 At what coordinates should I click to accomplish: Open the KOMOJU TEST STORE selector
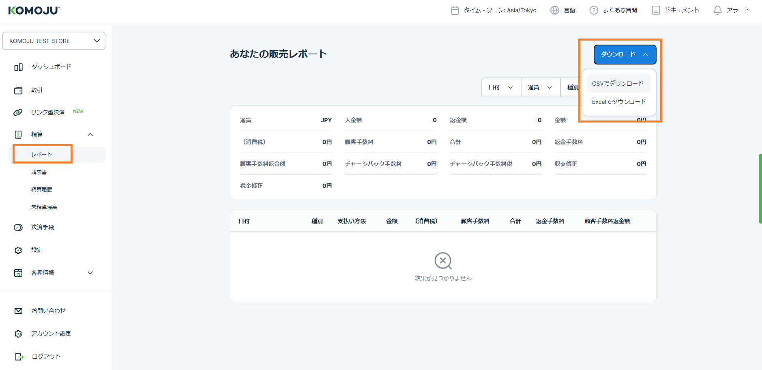coord(54,41)
